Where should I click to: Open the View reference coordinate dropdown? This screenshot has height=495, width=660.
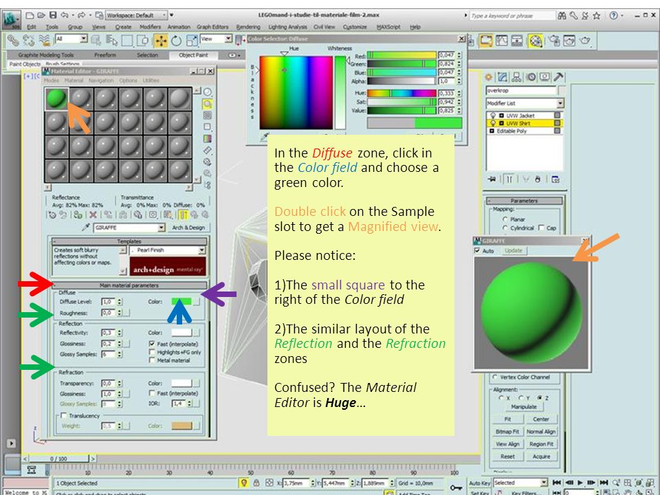[x=217, y=38]
